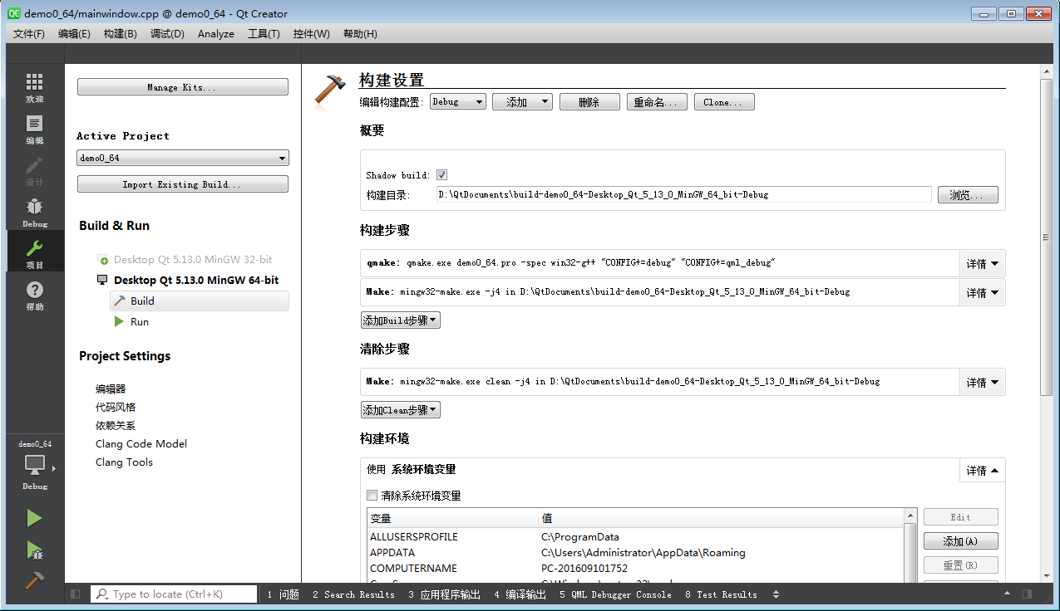Click the Manage Kits... button

coord(182,86)
